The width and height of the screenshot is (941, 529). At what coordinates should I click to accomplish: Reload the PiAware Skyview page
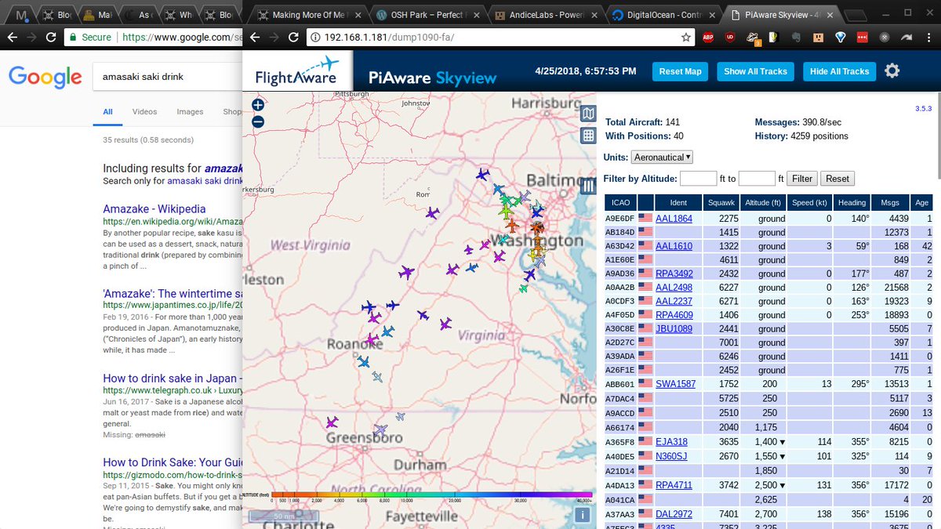(x=292, y=37)
